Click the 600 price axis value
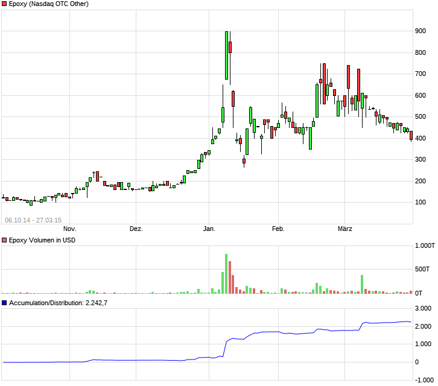The image size is (438, 386). [421, 95]
